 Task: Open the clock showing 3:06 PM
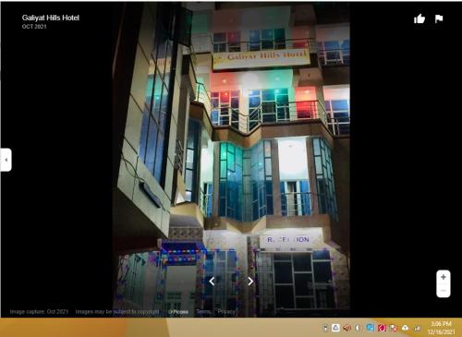click(441, 328)
